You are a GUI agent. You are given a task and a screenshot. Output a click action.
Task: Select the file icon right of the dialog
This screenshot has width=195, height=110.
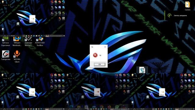(142, 70)
